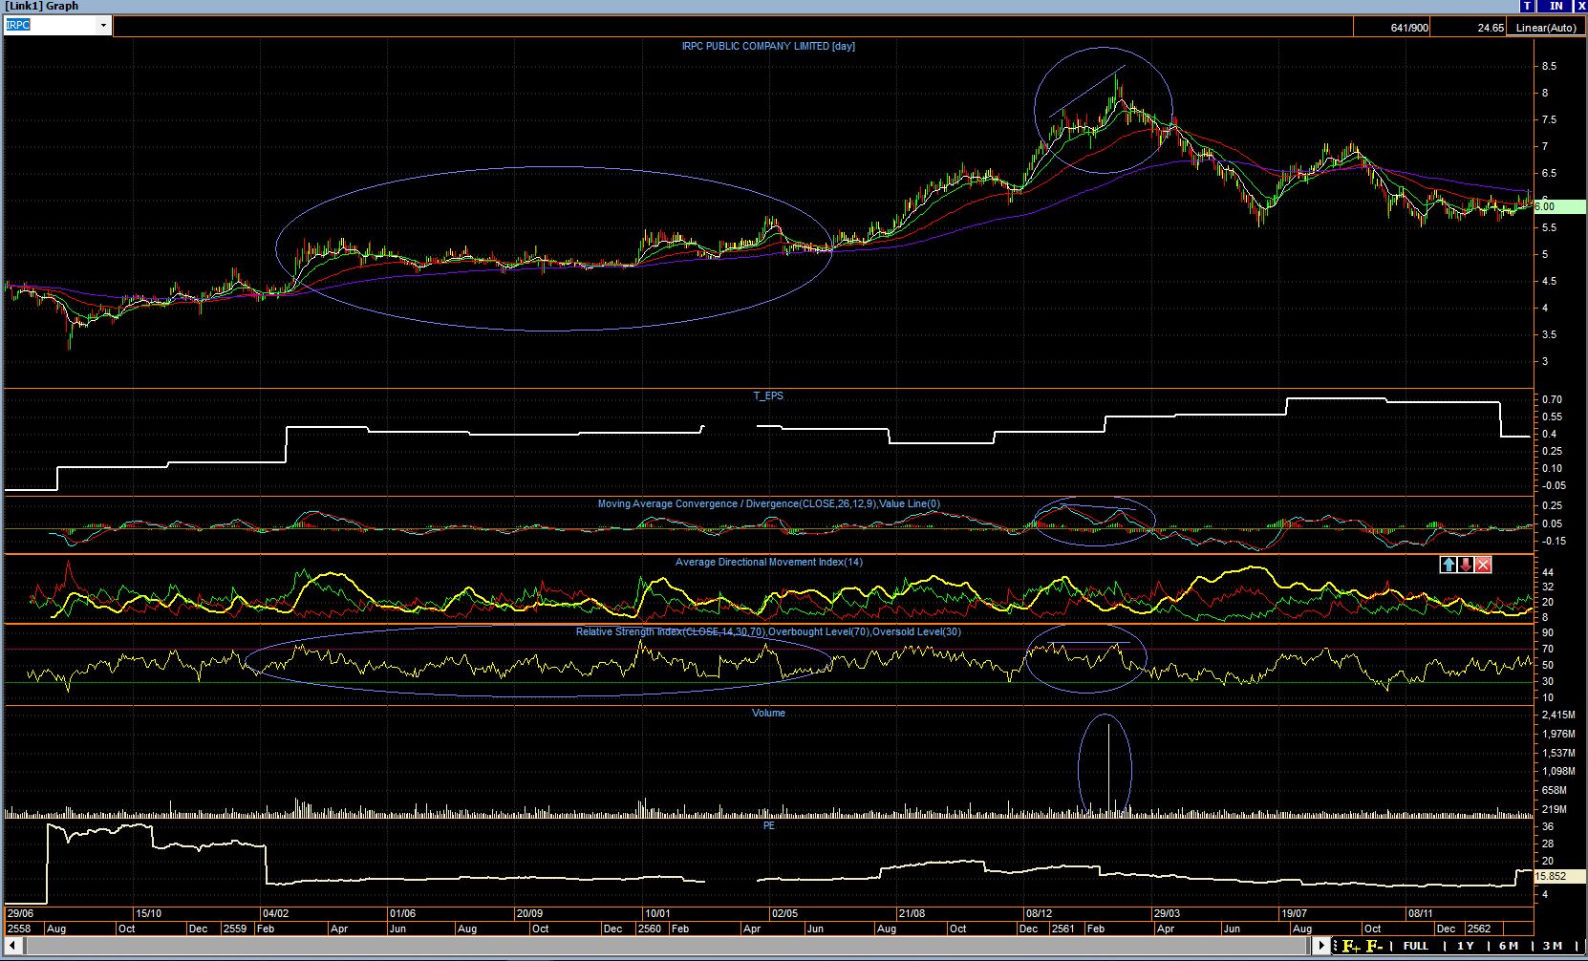
Task: Click the Relative Strength Index panel title
Action: 769,632
